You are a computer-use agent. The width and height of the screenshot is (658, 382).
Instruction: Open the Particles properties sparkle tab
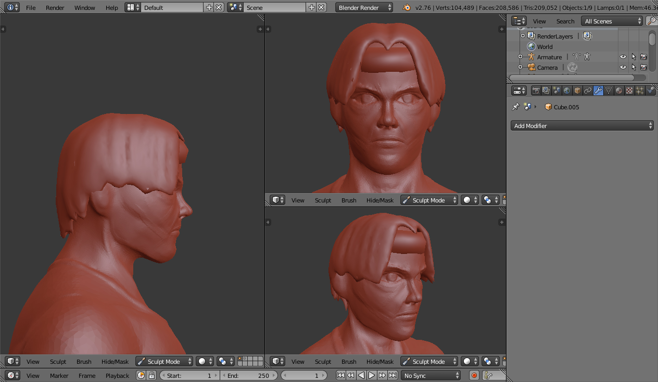pos(640,91)
